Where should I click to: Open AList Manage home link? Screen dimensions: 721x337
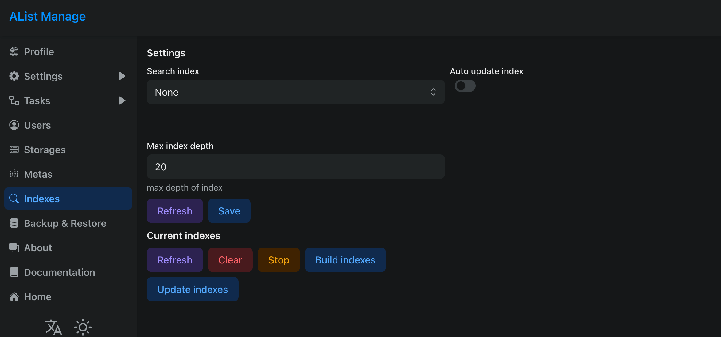tap(47, 16)
